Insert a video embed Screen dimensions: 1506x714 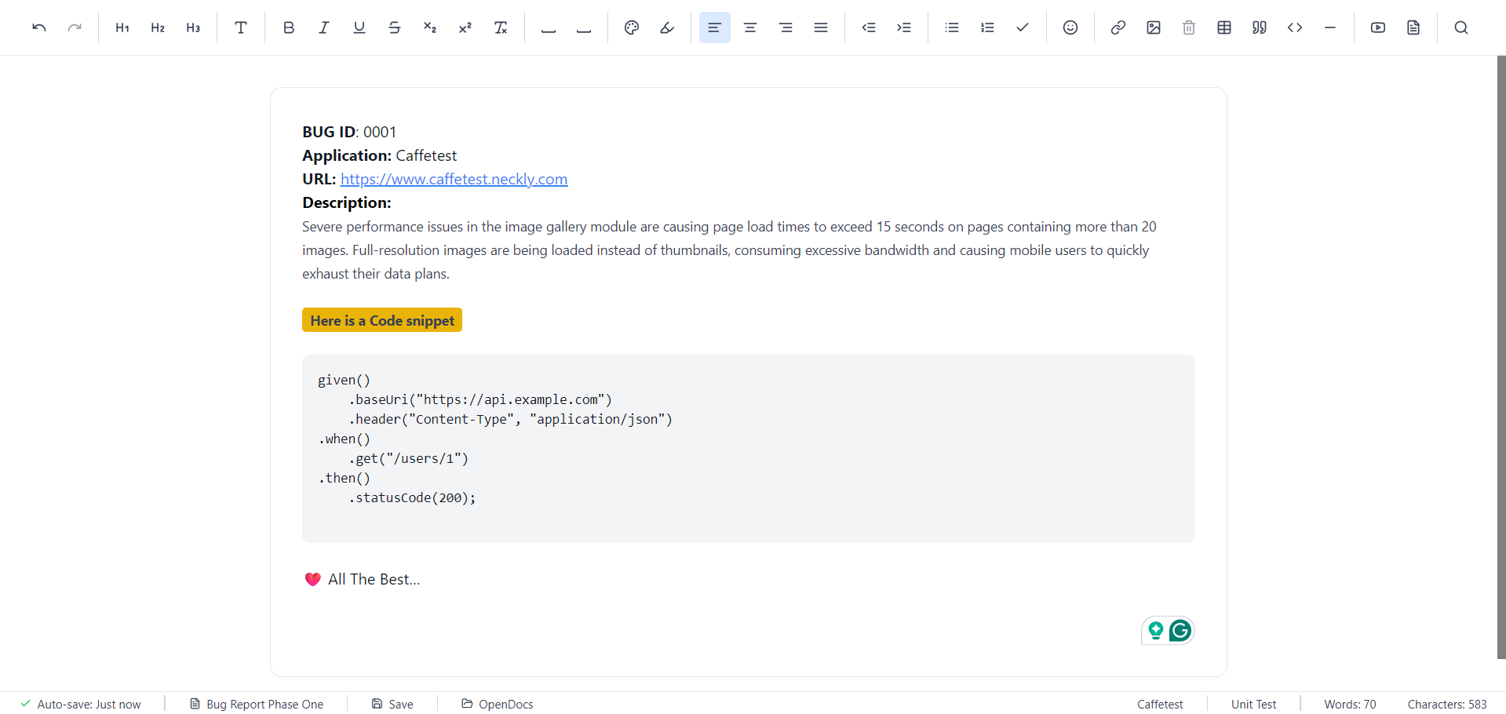point(1378,27)
